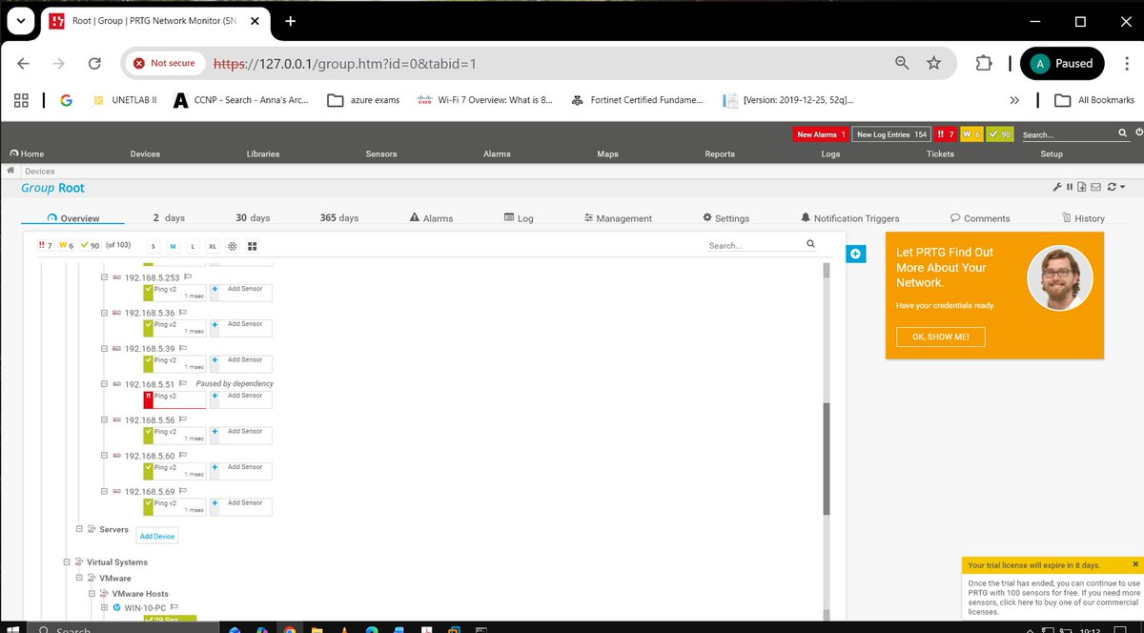Expand the WIN-10-PC device node
Screen dimensions: 1144x633
click(105, 607)
